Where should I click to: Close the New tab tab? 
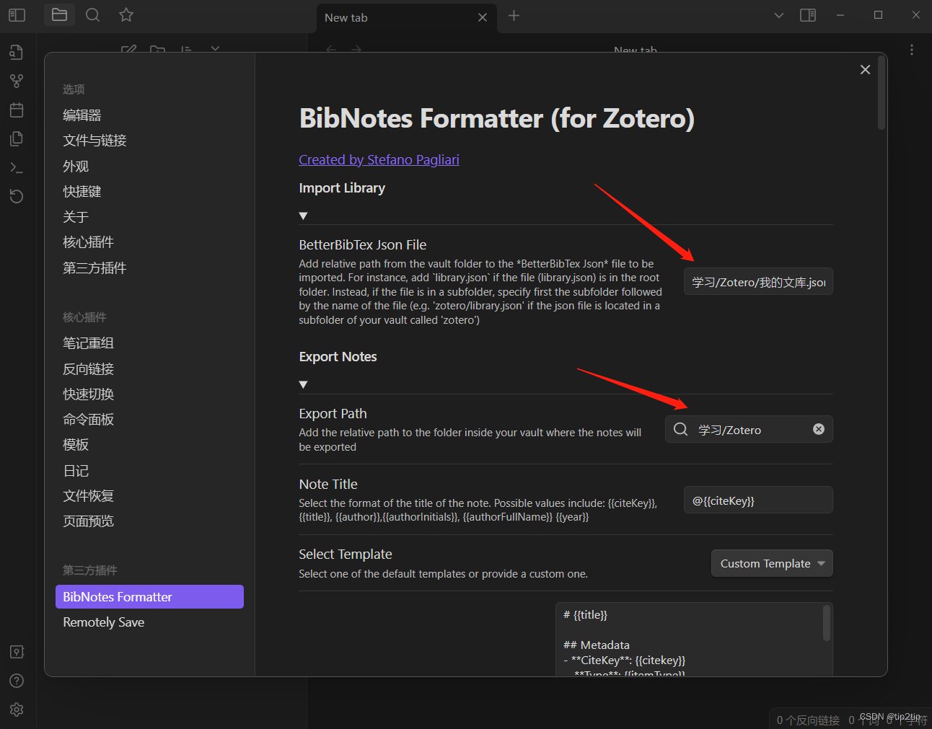click(x=483, y=17)
